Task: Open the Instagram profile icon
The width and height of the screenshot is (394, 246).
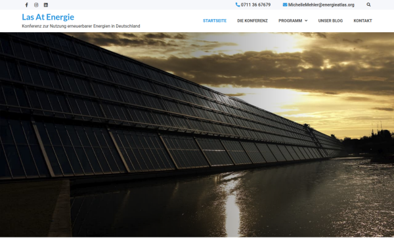Action: point(36,5)
